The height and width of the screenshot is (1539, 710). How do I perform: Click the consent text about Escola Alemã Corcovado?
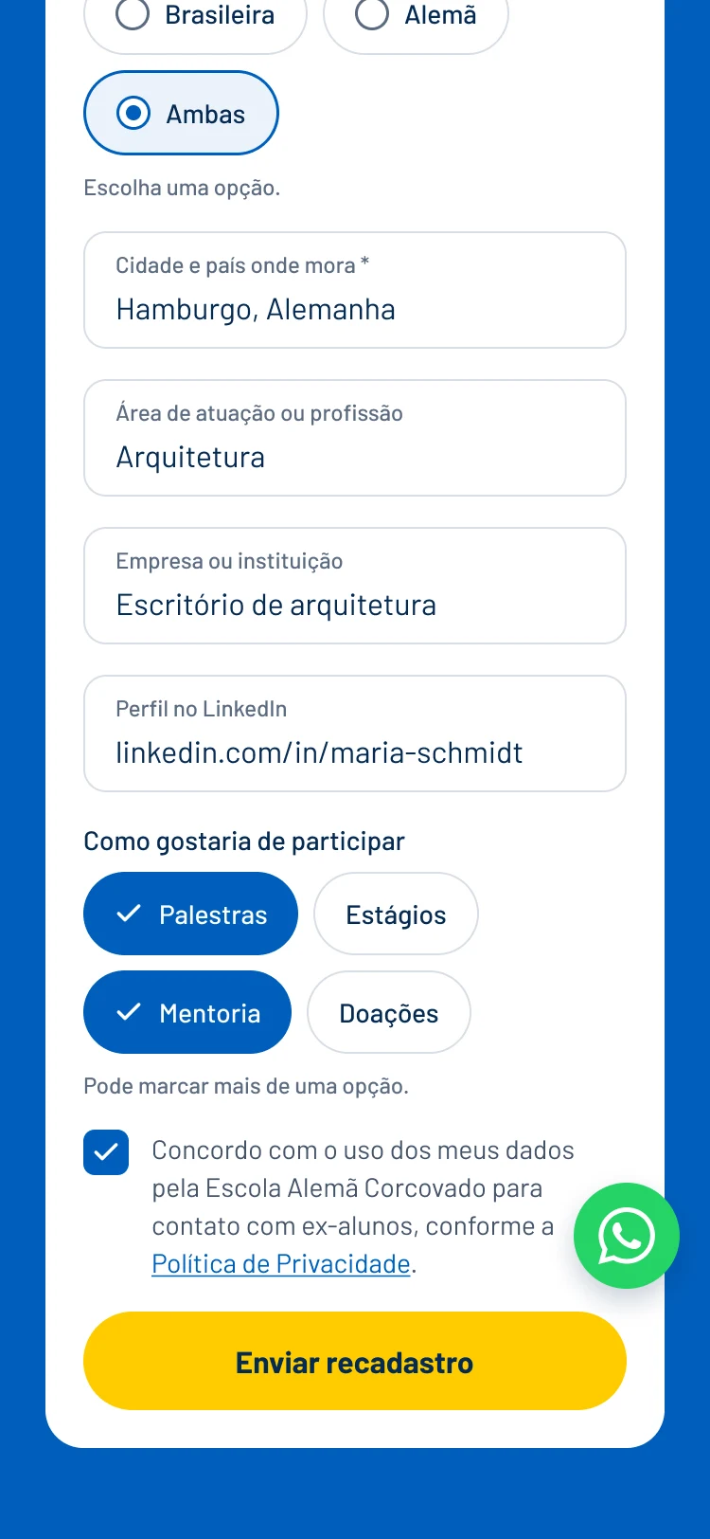click(363, 1207)
